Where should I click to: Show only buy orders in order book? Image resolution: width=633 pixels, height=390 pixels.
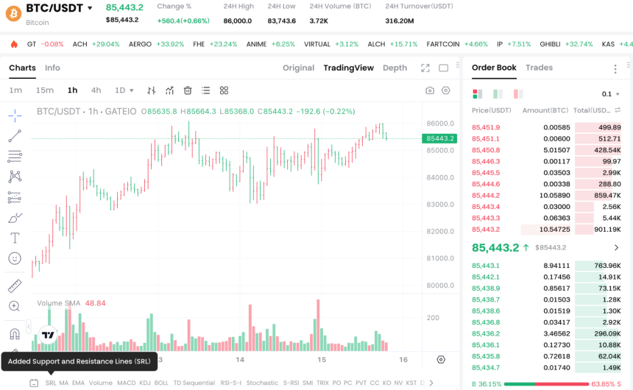click(498, 94)
